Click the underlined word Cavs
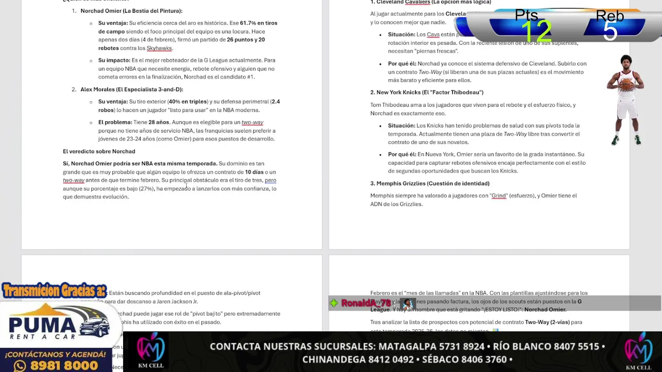The height and width of the screenshot is (372, 662). (x=433, y=35)
